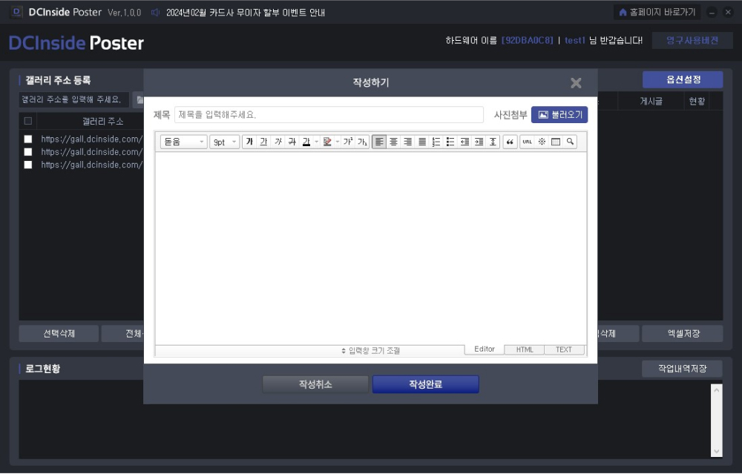The image size is (742, 474).
Task: Open highlight color palette dropdown arrow
Action: click(338, 142)
